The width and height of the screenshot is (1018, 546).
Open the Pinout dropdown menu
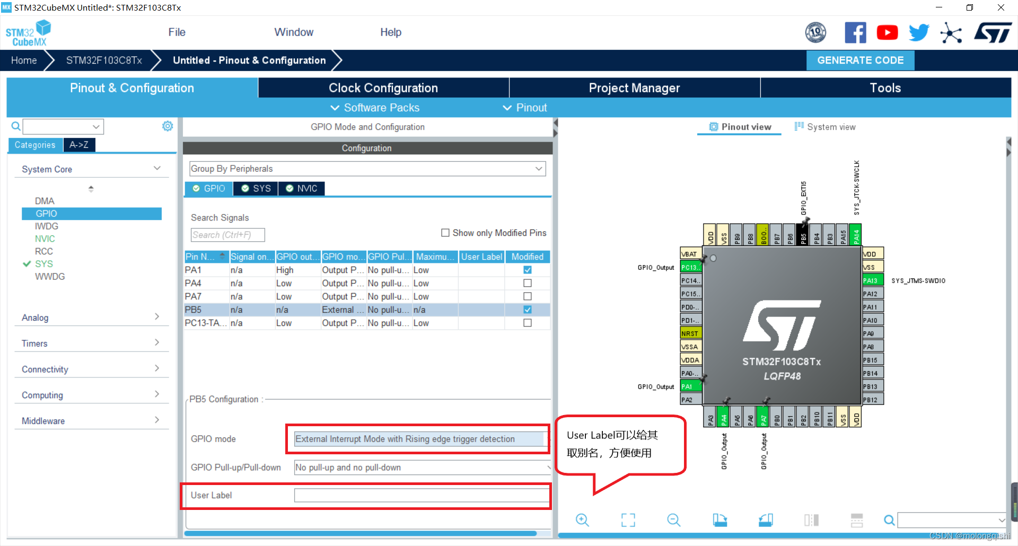click(x=525, y=108)
